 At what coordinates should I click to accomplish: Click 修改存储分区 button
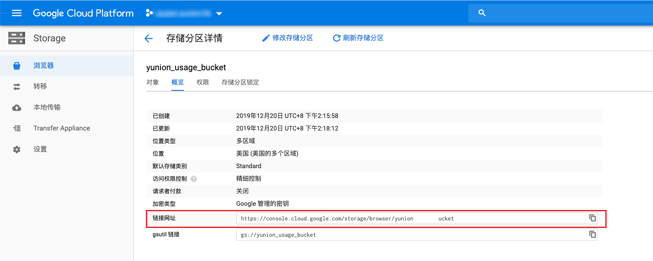click(x=287, y=38)
